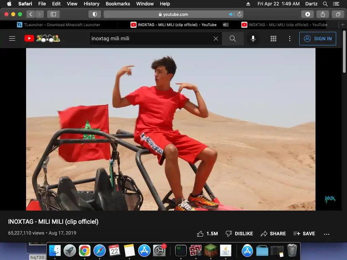Screen dimensions: 347x260
Task: Save the video to a playlist
Action: click(x=304, y=234)
